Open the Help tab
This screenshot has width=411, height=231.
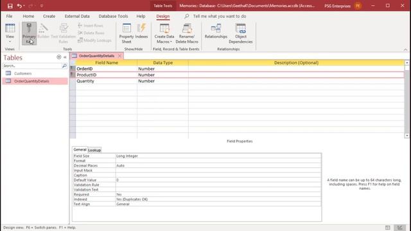coord(141,16)
